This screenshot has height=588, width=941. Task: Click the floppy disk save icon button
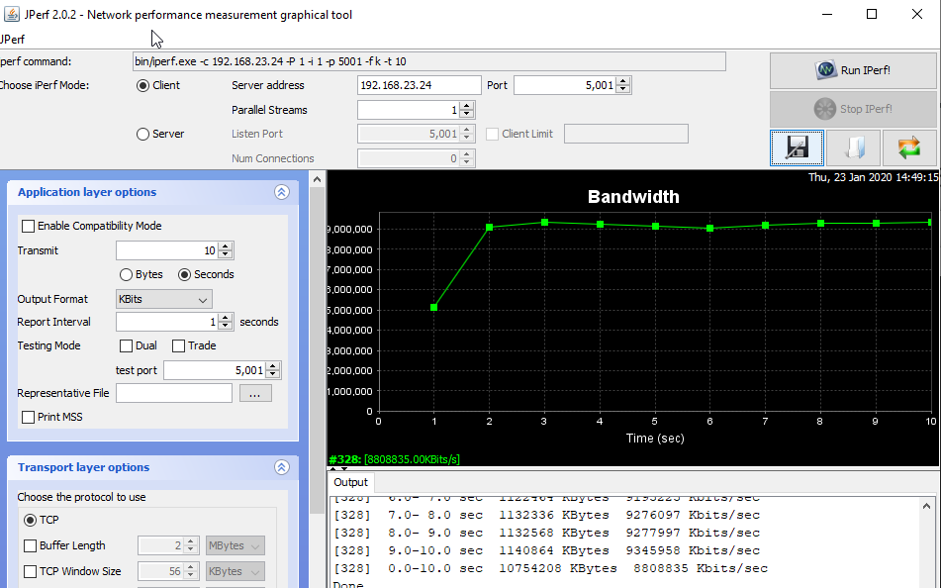click(x=797, y=147)
